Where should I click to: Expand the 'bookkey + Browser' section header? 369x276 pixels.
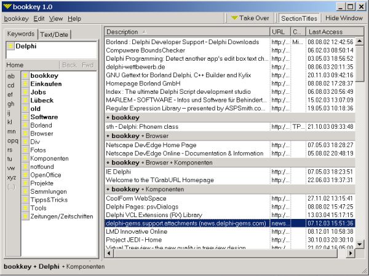tap(229, 136)
